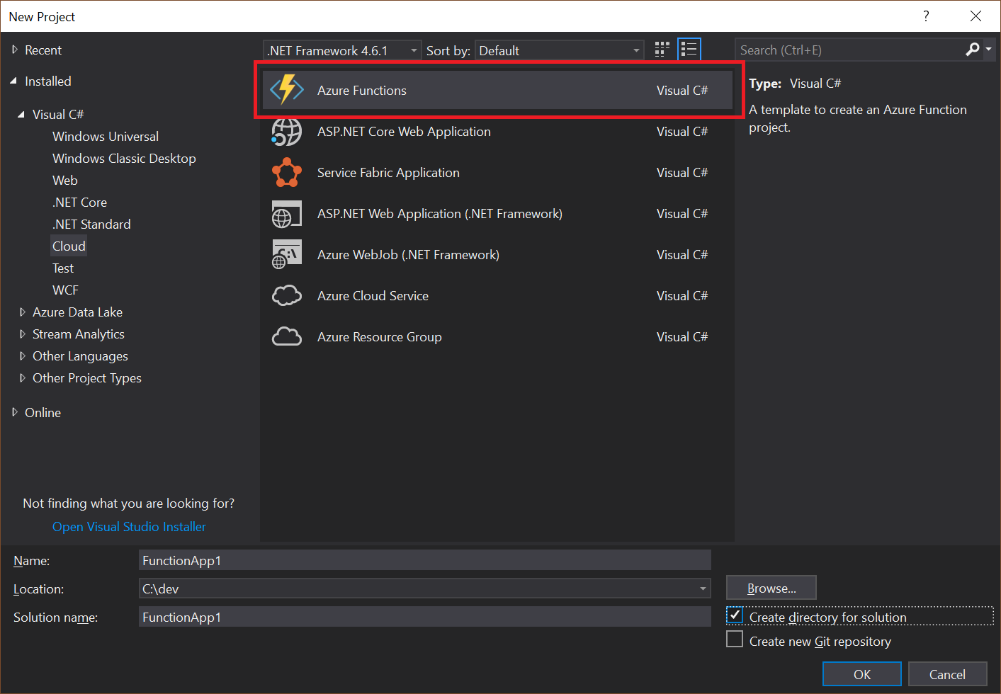Click the search magnifier icon
Viewport: 1001px width, 694px height.
coord(973,49)
